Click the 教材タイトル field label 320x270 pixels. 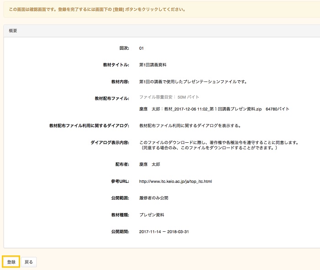(116, 65)
